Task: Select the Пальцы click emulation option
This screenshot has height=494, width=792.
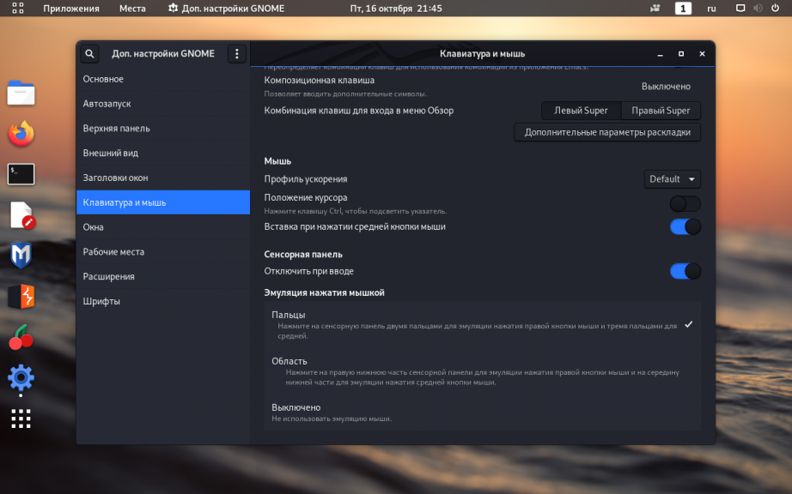Action: 483,325
